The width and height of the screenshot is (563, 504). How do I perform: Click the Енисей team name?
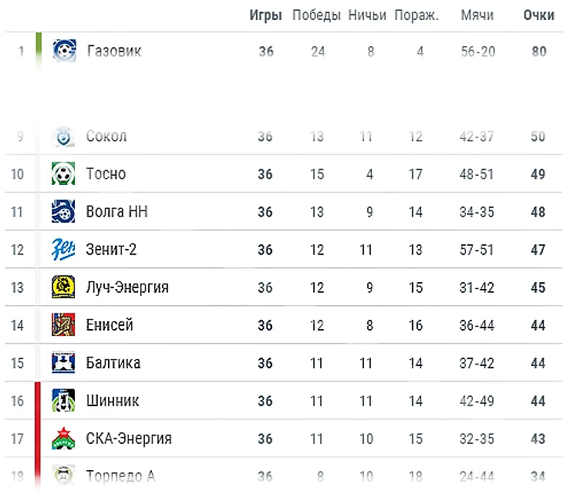110,325
